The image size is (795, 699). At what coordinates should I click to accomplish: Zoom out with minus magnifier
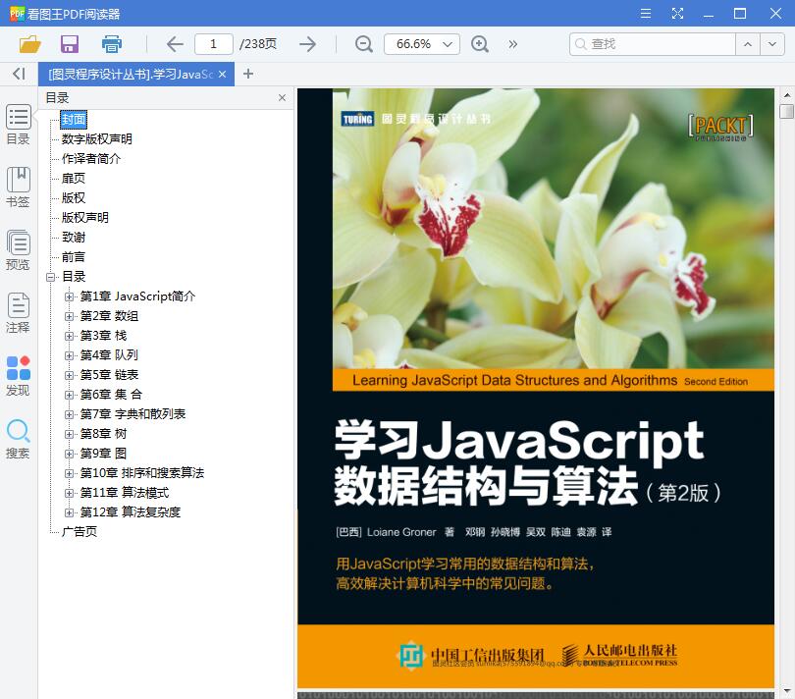pyautogui.click(x=363, y=44)
